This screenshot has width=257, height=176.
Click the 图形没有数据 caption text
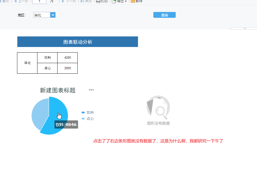(x=158, y=123)
